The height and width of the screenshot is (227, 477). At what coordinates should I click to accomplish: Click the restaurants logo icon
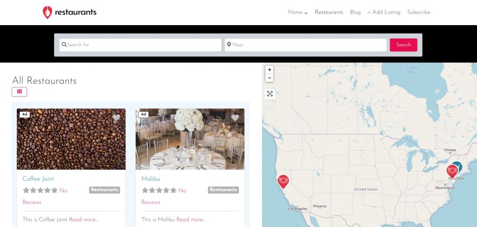coord(47,13)
